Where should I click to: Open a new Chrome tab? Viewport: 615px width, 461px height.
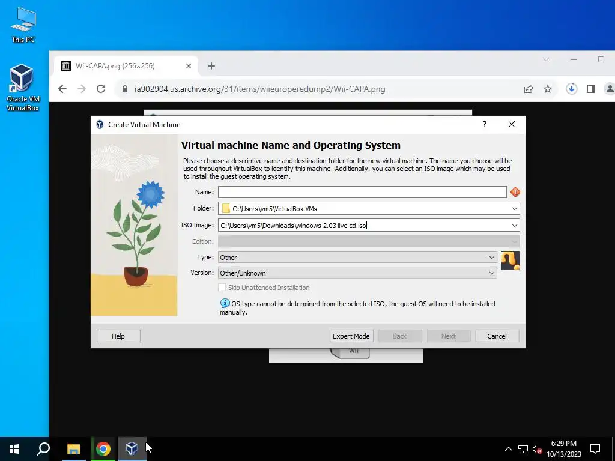click(x=211, y=66)
